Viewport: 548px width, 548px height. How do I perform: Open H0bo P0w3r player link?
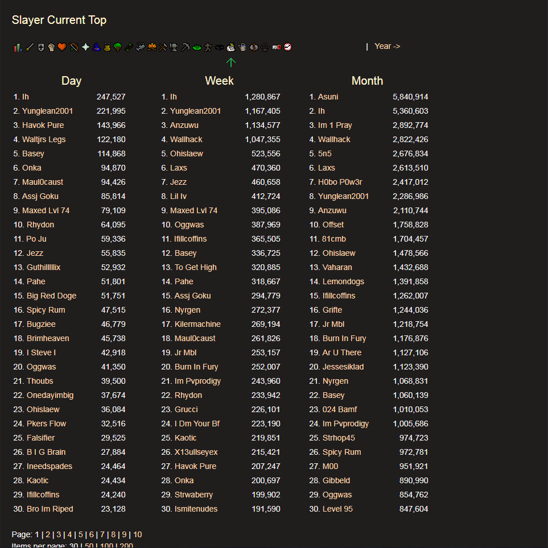click(340, 182)
